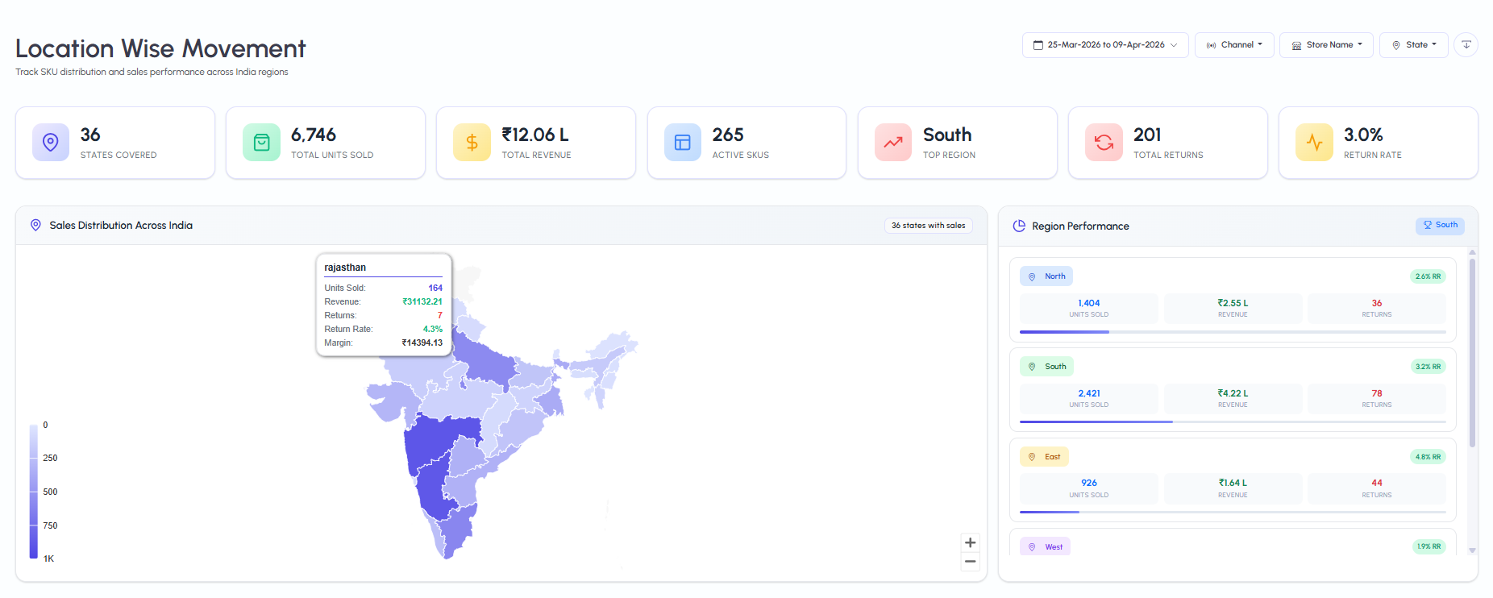The image size is (1493, 598).
Task: Click the Total Returns refresh icon
Action: [x=1104, y=143]
